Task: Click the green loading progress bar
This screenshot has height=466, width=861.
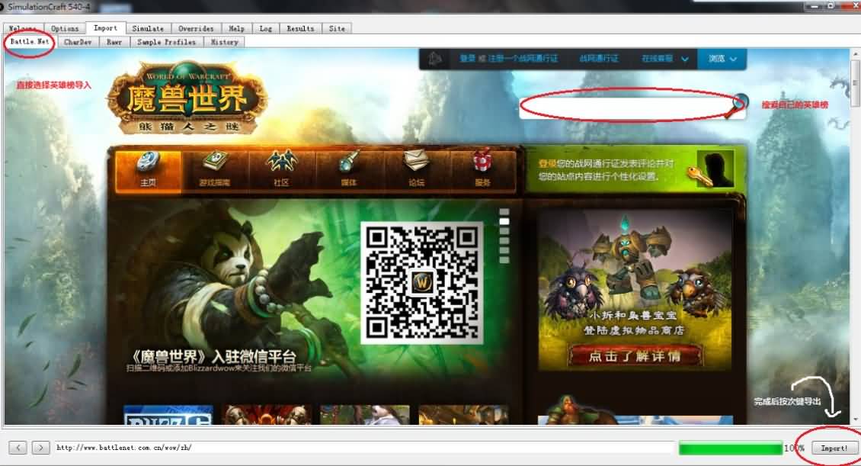Action: 730,448
